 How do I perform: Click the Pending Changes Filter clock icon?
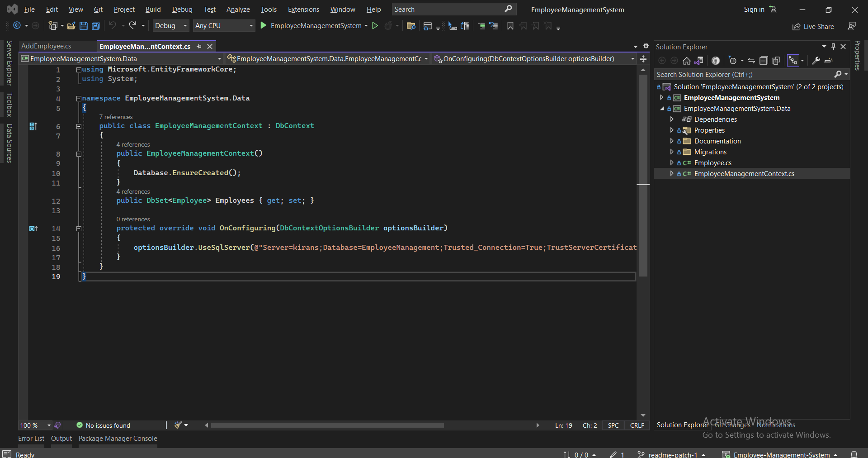(733, 61)
